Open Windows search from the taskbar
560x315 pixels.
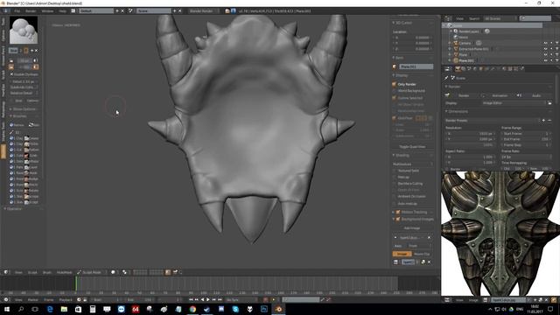click(x=21, y=309)
